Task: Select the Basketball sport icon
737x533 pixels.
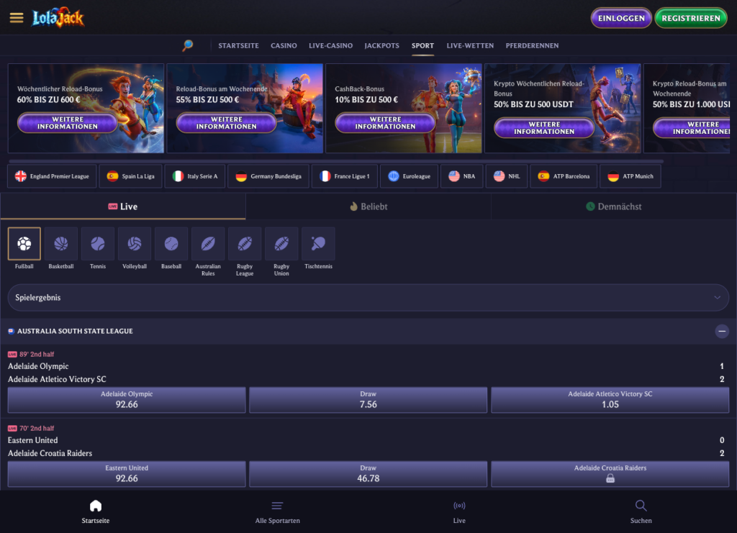Action: (x=61, y=244)
